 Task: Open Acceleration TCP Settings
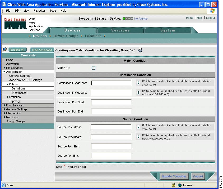point(26,80)
